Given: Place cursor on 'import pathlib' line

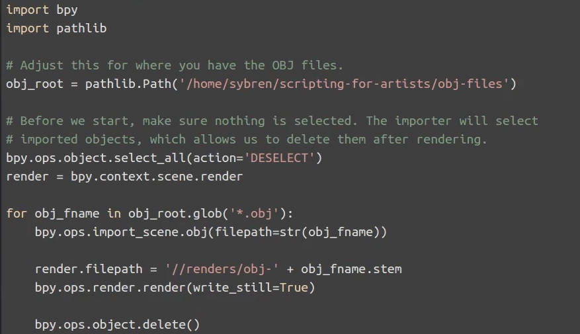Looking at the screenshot, I should click(56, 28).
